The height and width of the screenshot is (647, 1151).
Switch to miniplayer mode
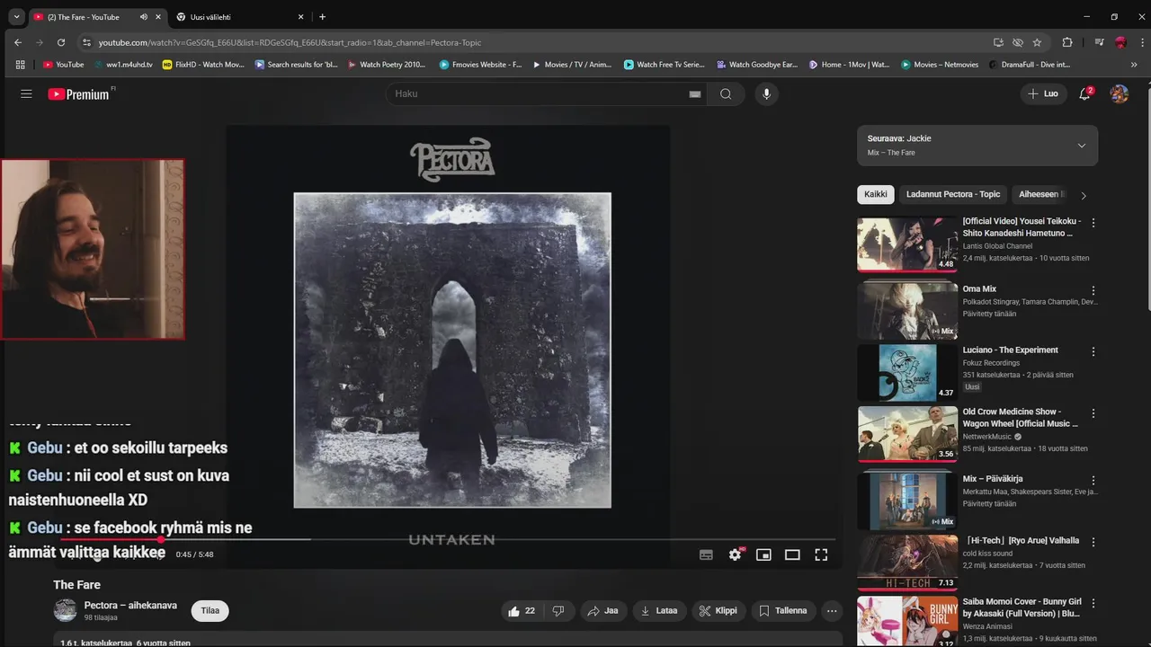pyautogui.click(x=763, y=554)
